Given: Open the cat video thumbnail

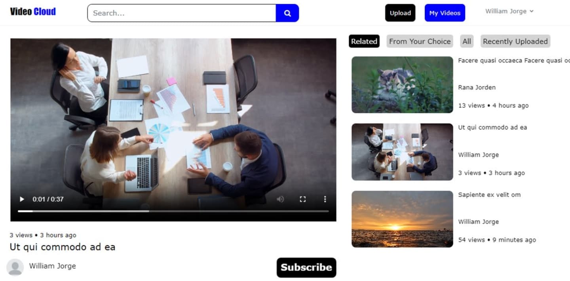Looking at the screenshot, I should (x=402, y=85).
